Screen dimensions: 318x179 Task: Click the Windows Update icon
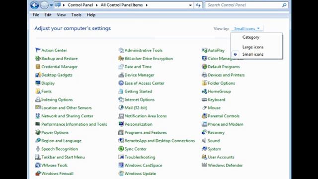(121, 174)
